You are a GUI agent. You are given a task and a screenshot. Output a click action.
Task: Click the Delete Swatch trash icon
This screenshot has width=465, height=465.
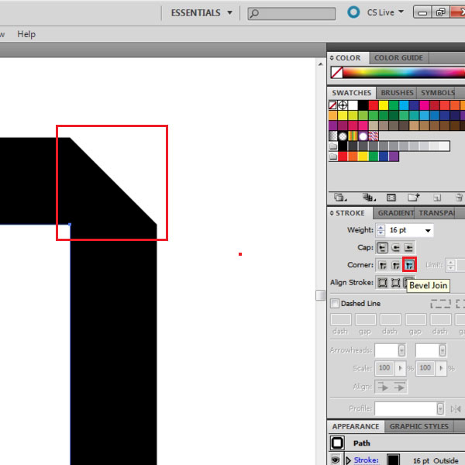(x=460, y=198)
